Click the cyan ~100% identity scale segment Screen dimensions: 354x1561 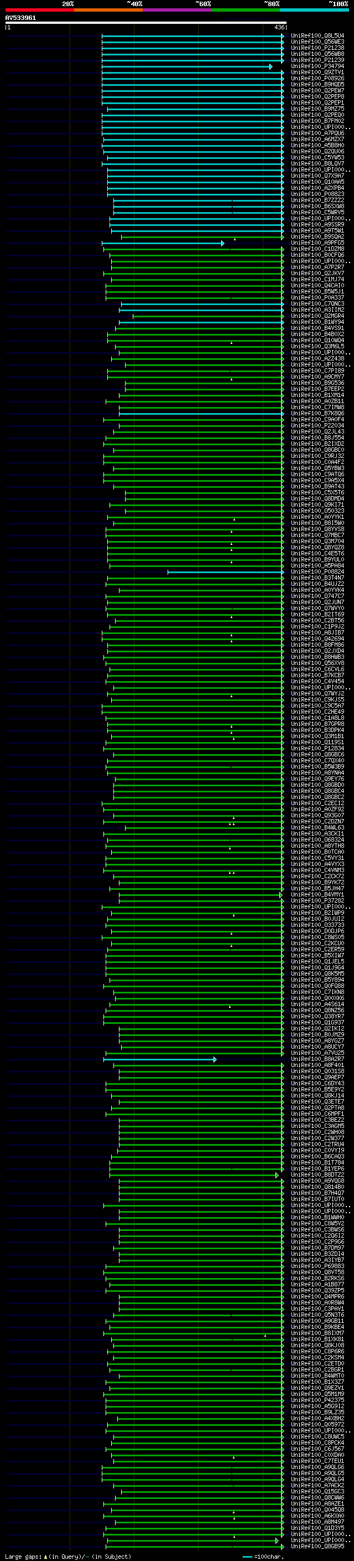314,10
